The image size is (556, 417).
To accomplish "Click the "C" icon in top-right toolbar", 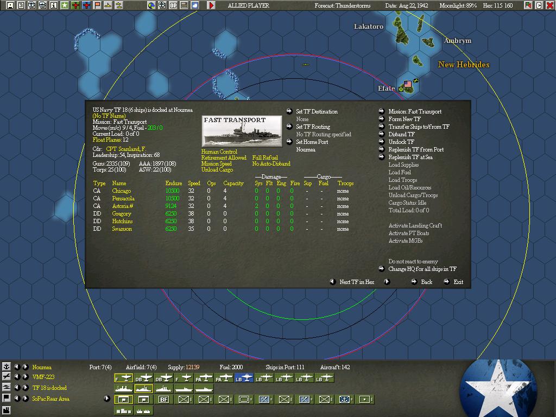I will [x=539, y=5].
